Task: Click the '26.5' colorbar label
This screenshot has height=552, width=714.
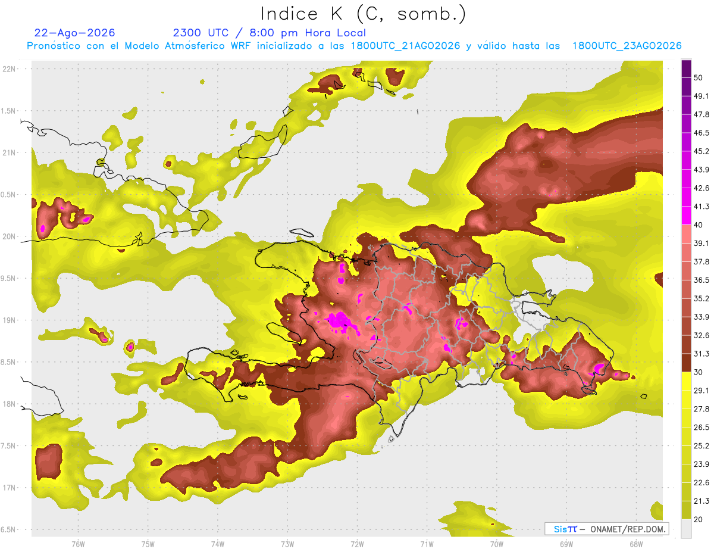Action: (x=702, y=428)
